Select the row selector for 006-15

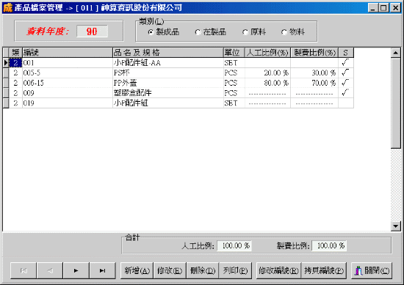click(x=6, y=83)
